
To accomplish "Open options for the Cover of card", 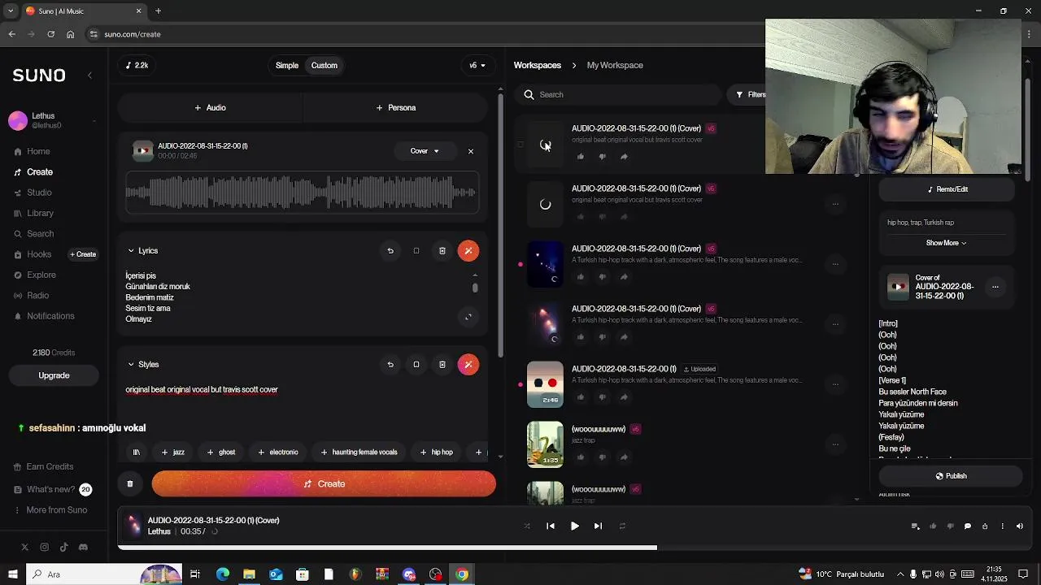I will 995,287.
